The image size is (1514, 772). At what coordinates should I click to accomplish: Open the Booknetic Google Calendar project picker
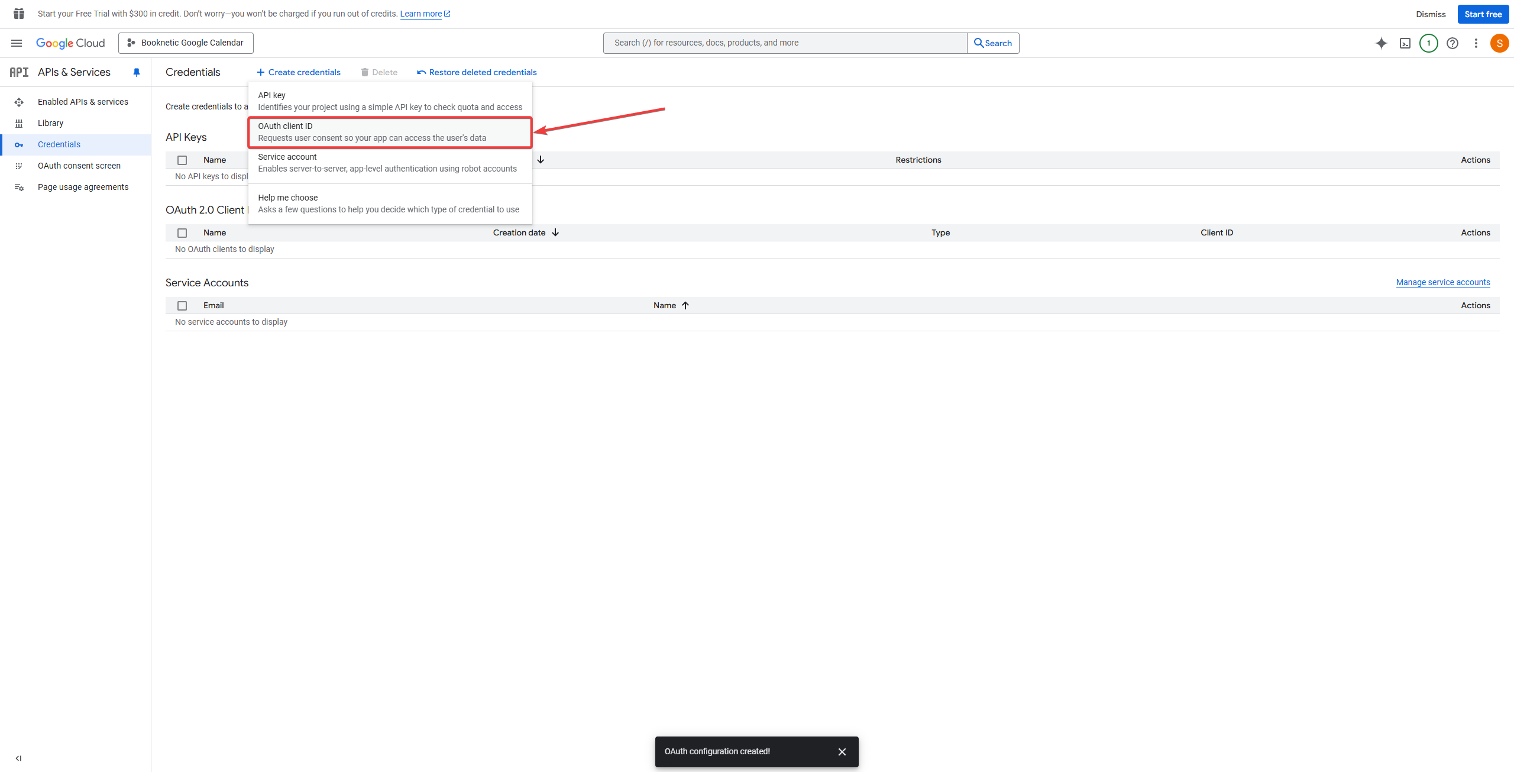click(x=186, y=43)
